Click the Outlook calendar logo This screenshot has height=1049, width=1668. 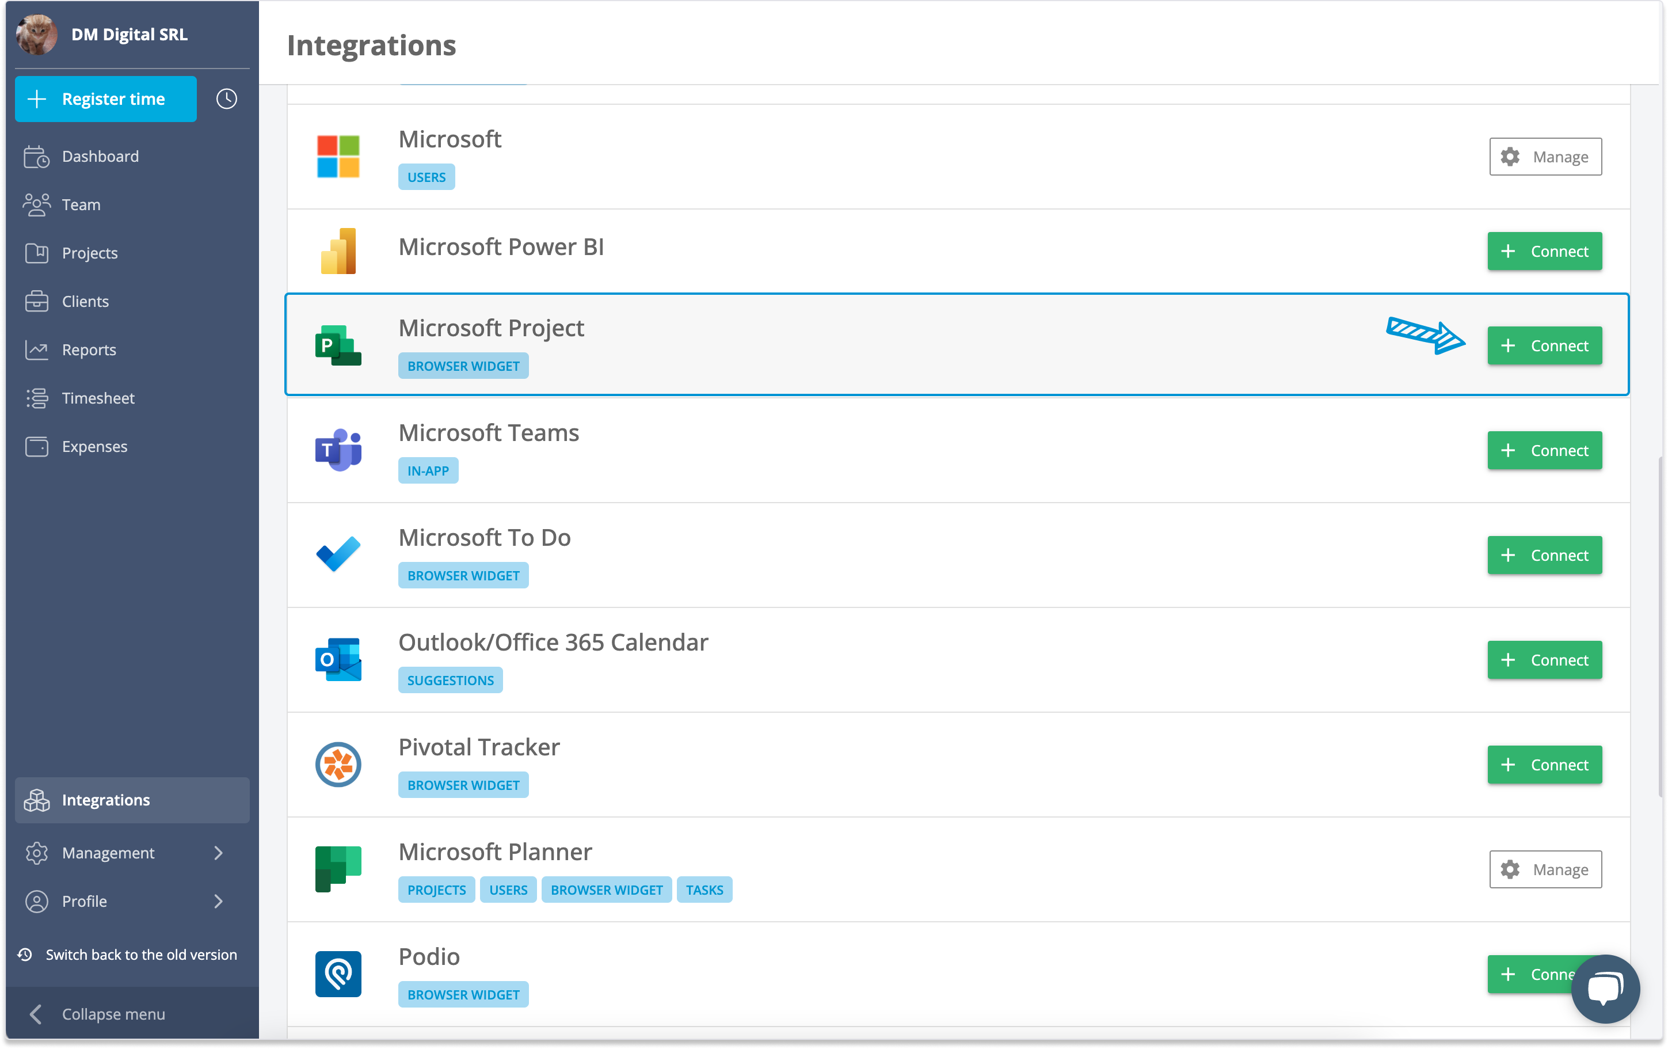click(338, 660)
